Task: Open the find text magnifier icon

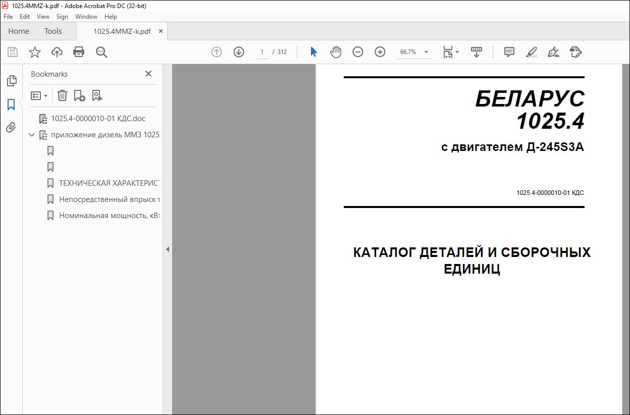Action: [x=101, y=52]
